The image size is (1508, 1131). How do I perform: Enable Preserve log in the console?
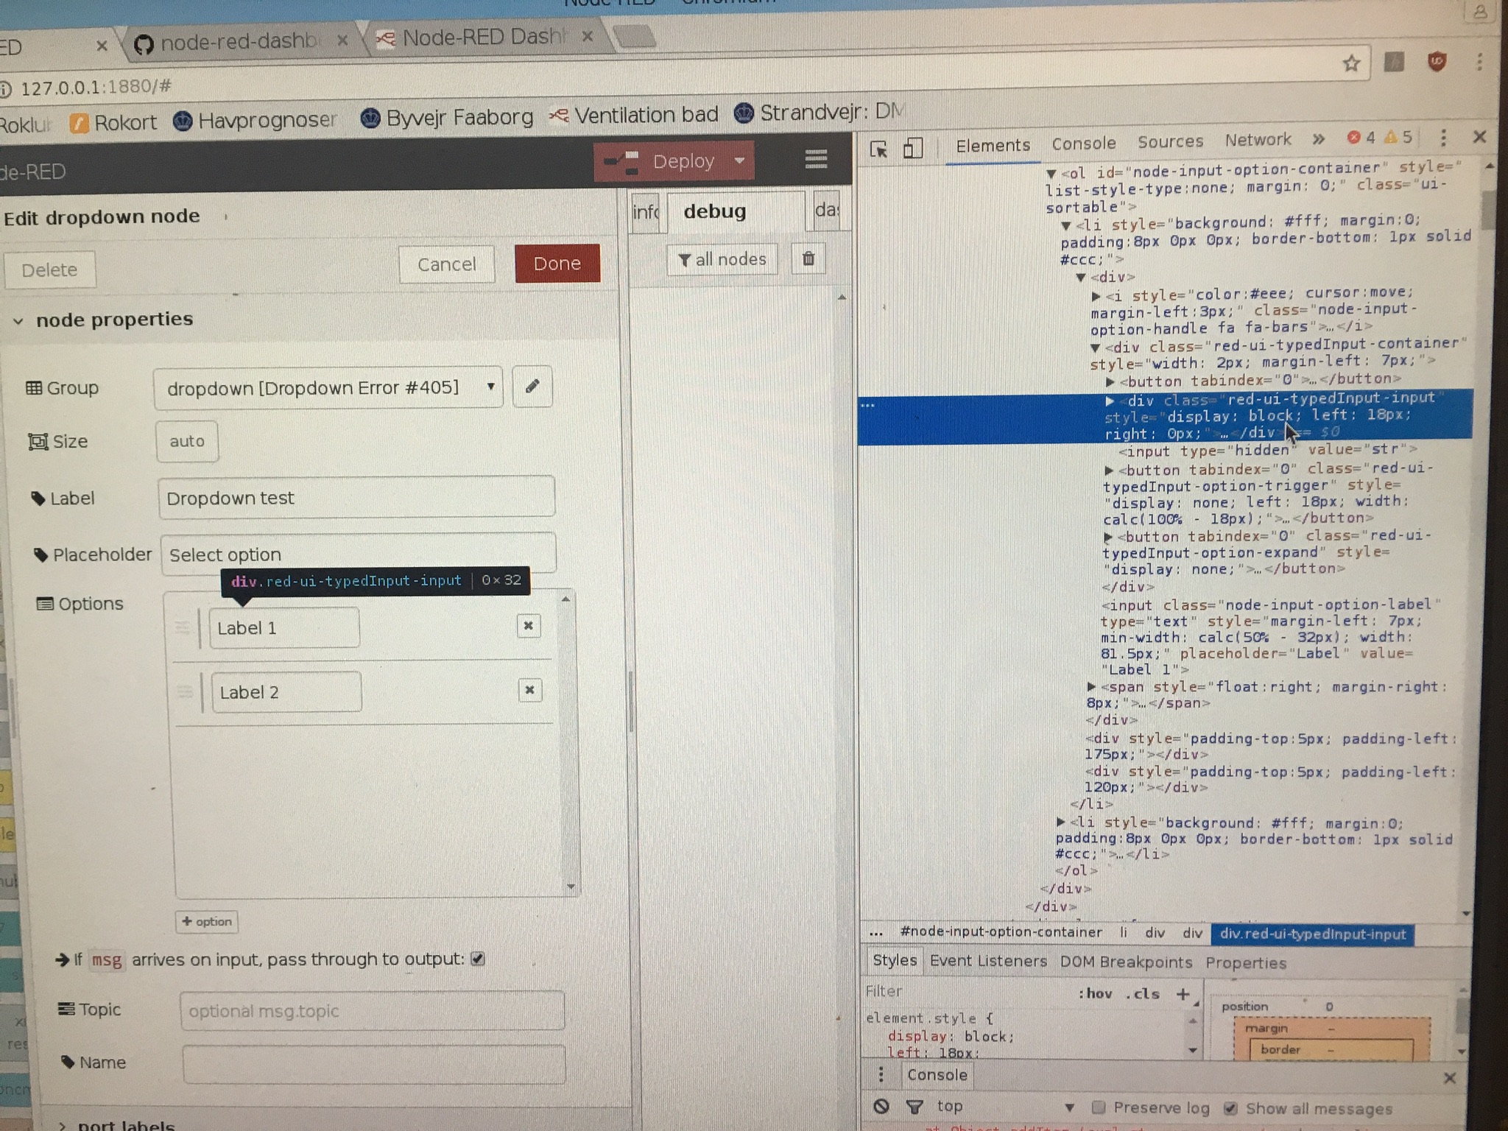click(1099, 1107)
